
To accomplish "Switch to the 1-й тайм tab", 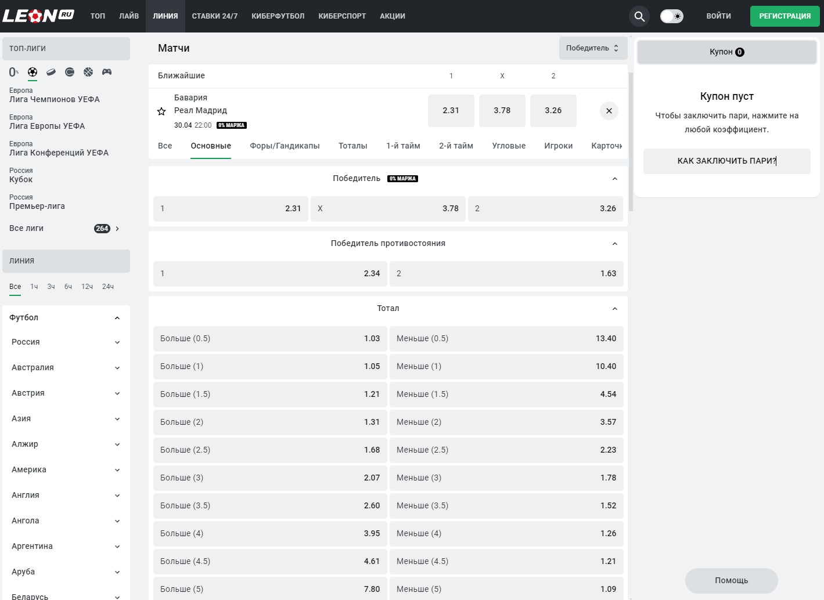I will [403, 146].
